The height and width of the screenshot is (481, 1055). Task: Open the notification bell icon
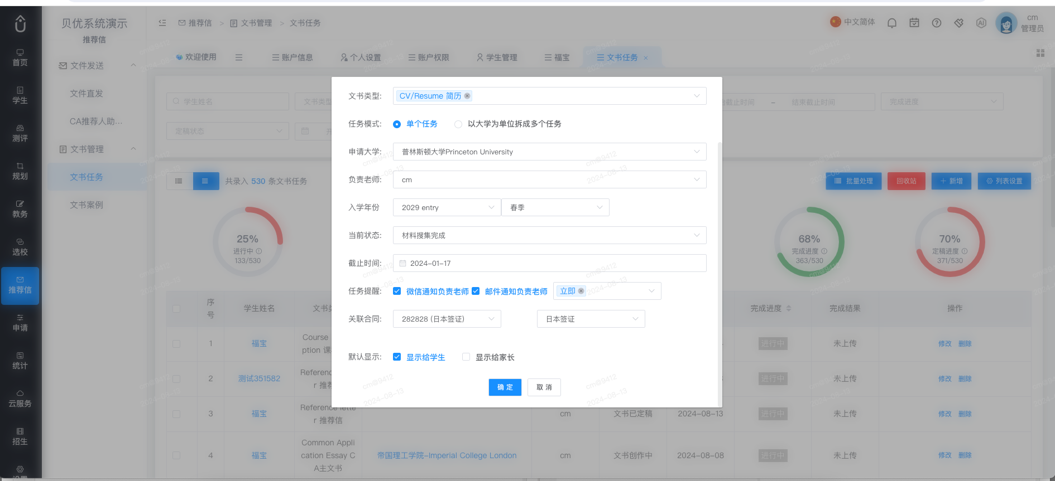click(x=892, y=23)
